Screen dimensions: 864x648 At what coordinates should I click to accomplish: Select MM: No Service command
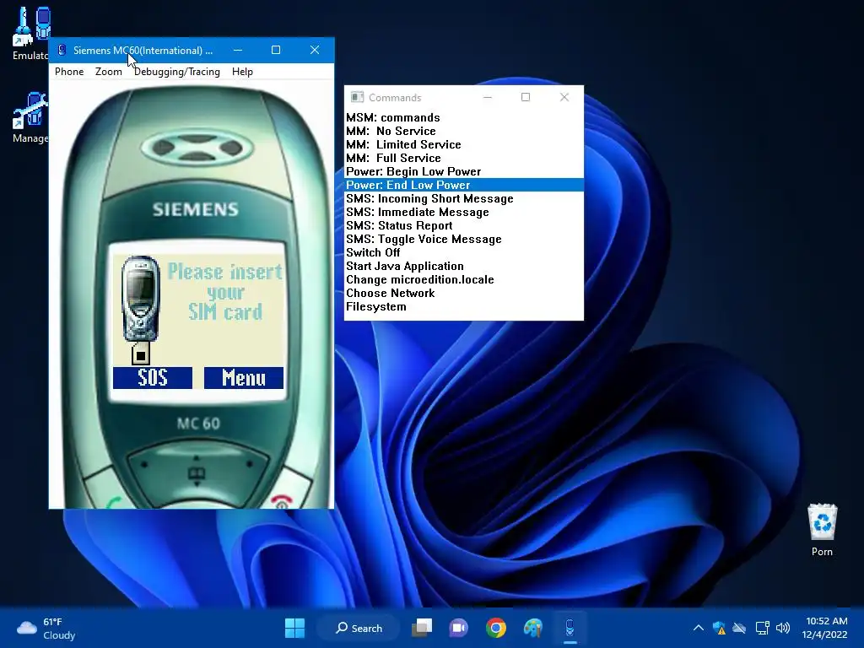[x=464, y=131]
